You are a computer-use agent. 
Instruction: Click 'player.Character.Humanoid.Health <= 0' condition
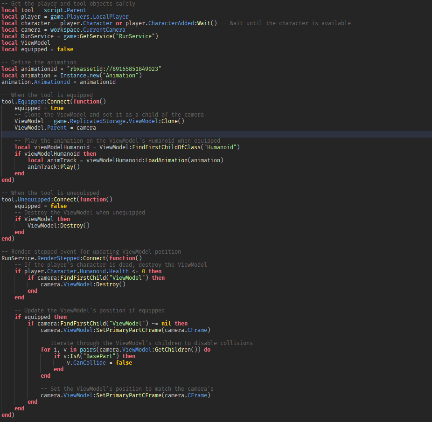(x=85, y=271)
